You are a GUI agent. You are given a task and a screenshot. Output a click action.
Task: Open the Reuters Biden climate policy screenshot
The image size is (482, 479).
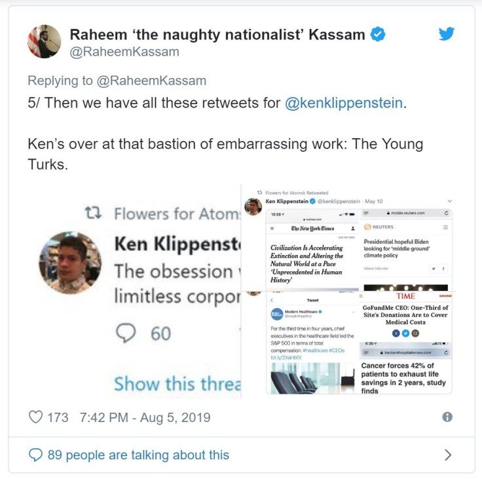(x=405, y=246)
